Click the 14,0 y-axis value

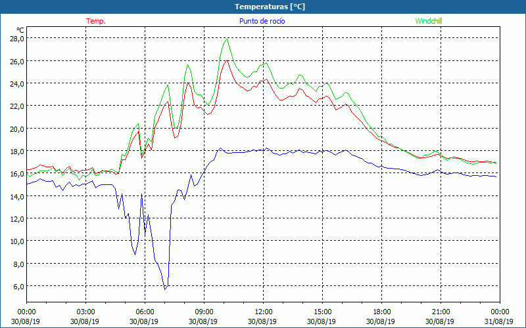[17, 196]
